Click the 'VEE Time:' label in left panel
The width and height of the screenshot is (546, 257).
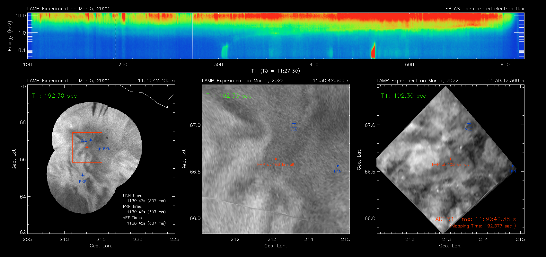tap(132, 218)
